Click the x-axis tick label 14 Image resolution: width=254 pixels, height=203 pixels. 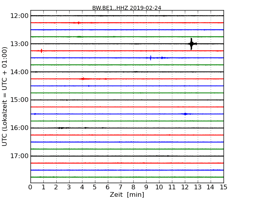pyautogui.click(x=211, y=187)
